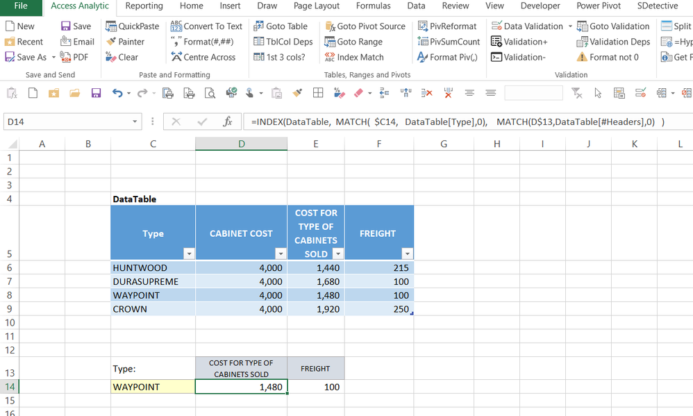Open Save As dropdown arrow

tap(53, 57)
